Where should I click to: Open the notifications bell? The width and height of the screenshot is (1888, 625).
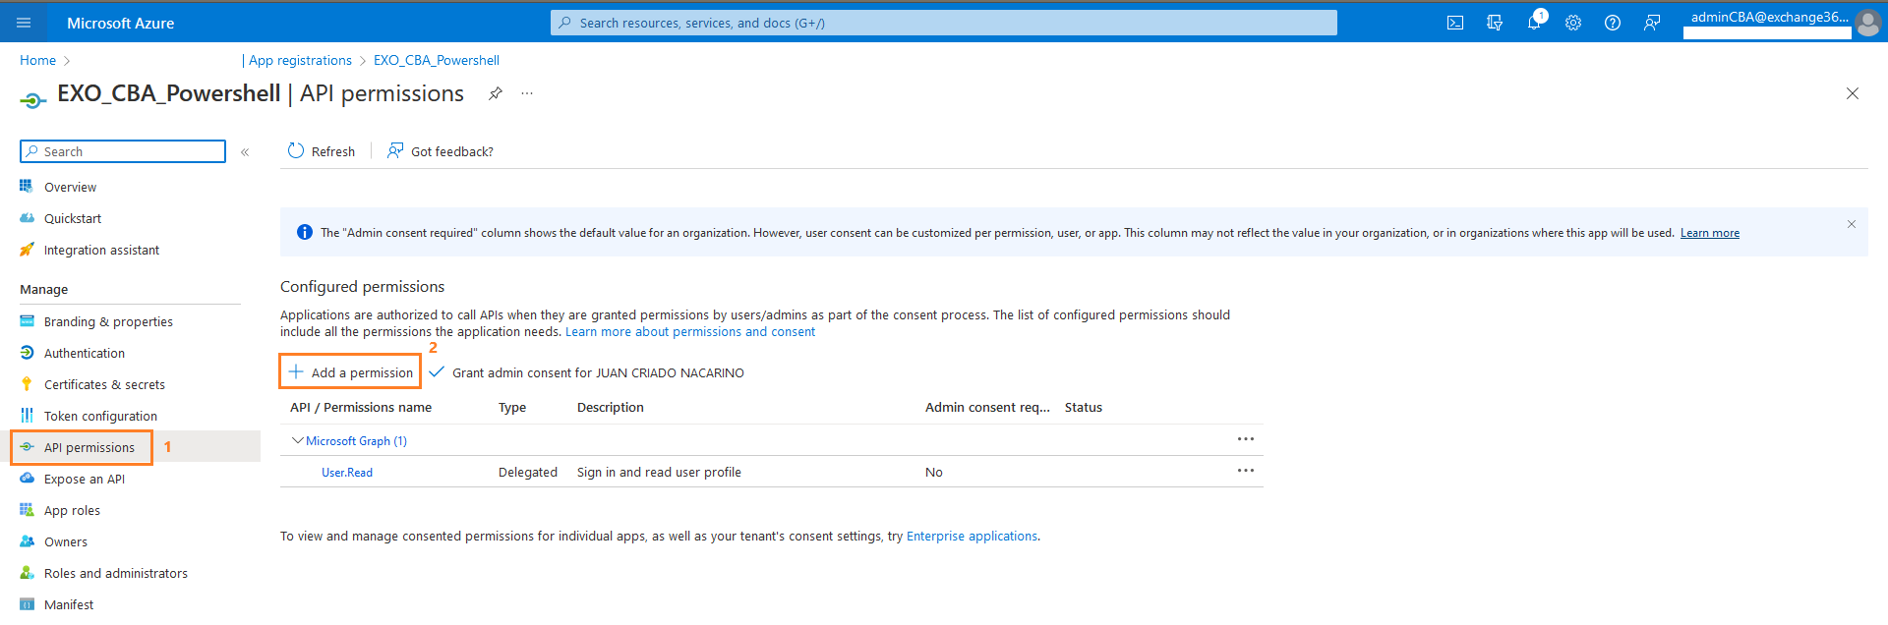click(1534, 23)
